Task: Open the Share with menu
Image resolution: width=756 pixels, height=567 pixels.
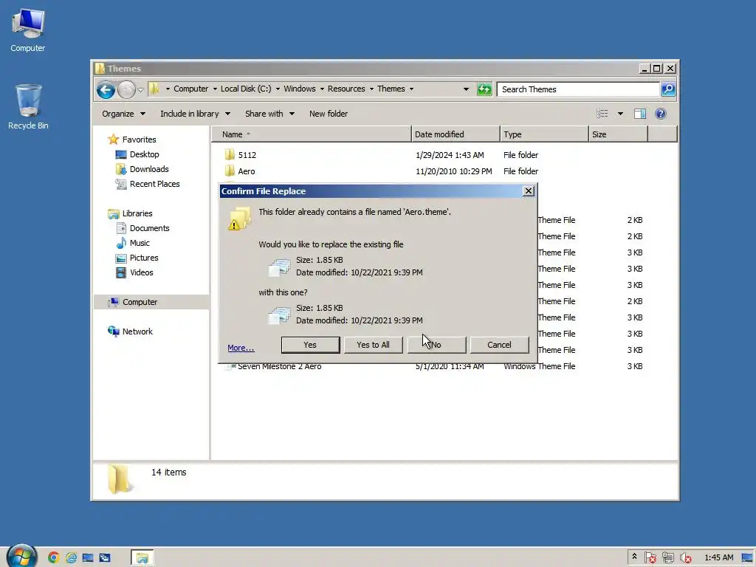Action: point(269,114)
